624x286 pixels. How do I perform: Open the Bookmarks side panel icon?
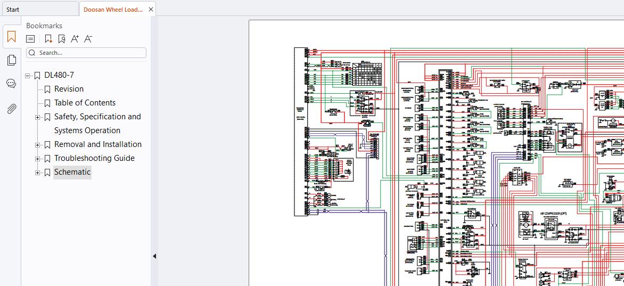click(x=12, y=37)
